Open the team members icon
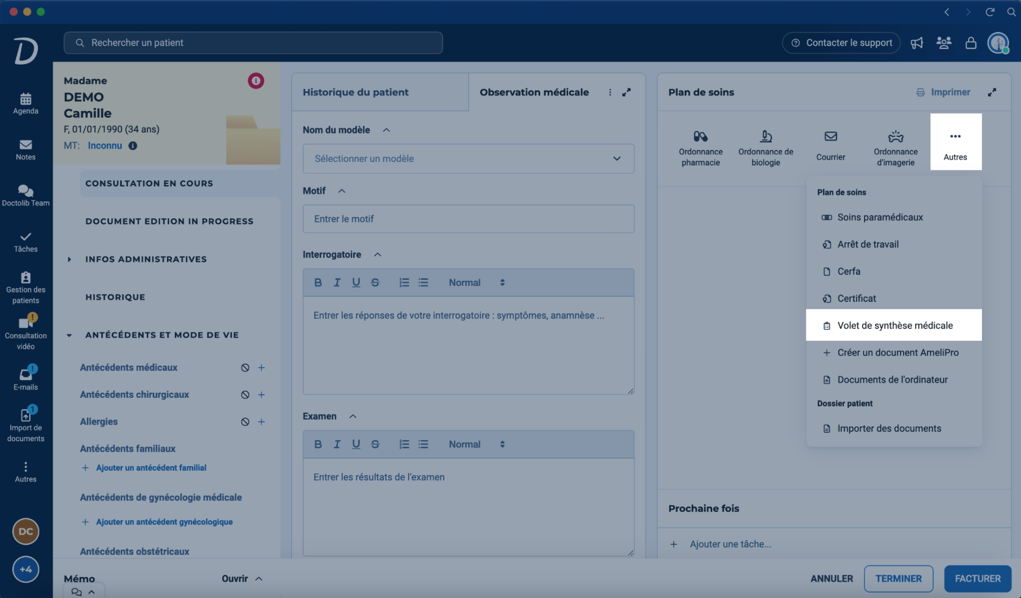 pos(943,43)
